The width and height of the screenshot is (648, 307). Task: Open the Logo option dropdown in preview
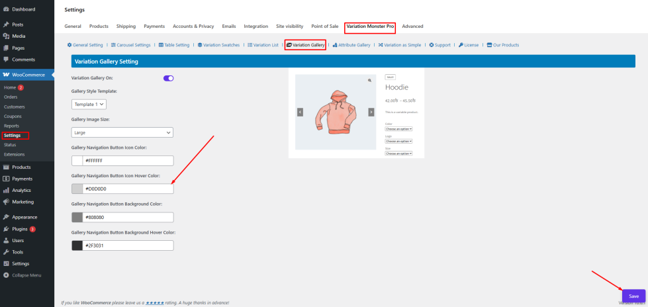click(x=399, y=141)
